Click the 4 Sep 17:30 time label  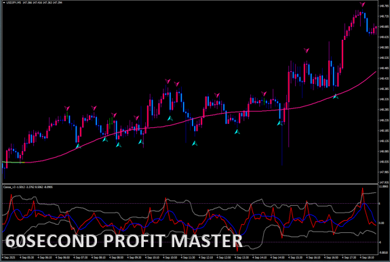click(349, 258)
